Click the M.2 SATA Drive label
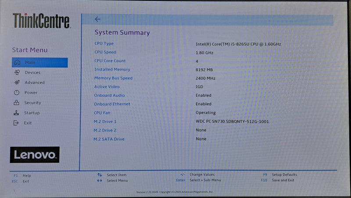351x198 pixels. (109, 139)
